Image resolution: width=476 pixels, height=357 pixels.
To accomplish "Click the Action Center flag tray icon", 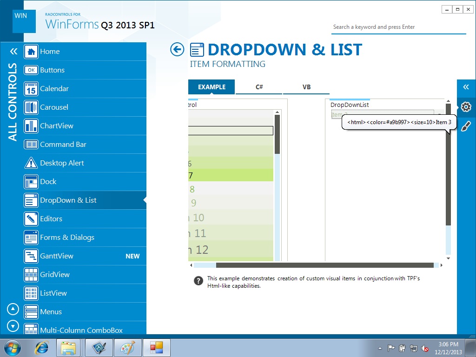I will click(391, 348).
